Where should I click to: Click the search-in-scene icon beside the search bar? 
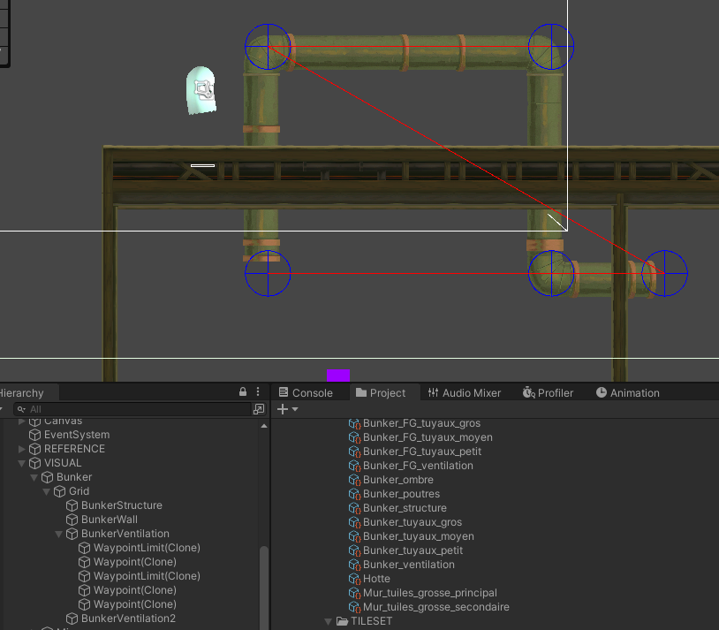click(x=258, y=409)
